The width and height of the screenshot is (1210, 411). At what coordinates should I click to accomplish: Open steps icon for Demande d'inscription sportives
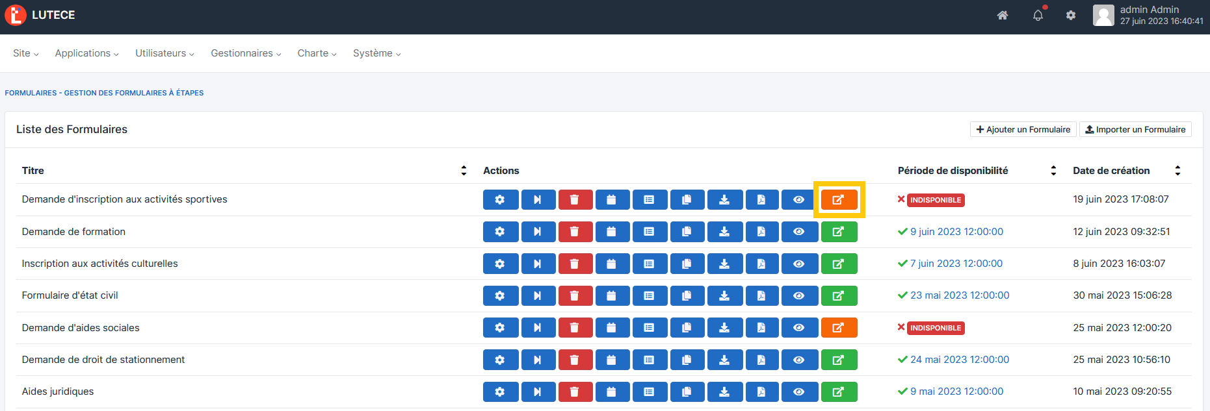[538, 200]
